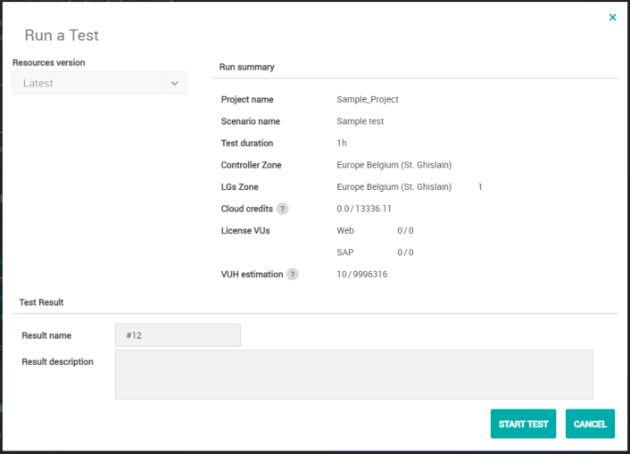Click the cloud credits 0.0 / 13336.11 value
Viewport: 630px width, 454px height.
364,209
